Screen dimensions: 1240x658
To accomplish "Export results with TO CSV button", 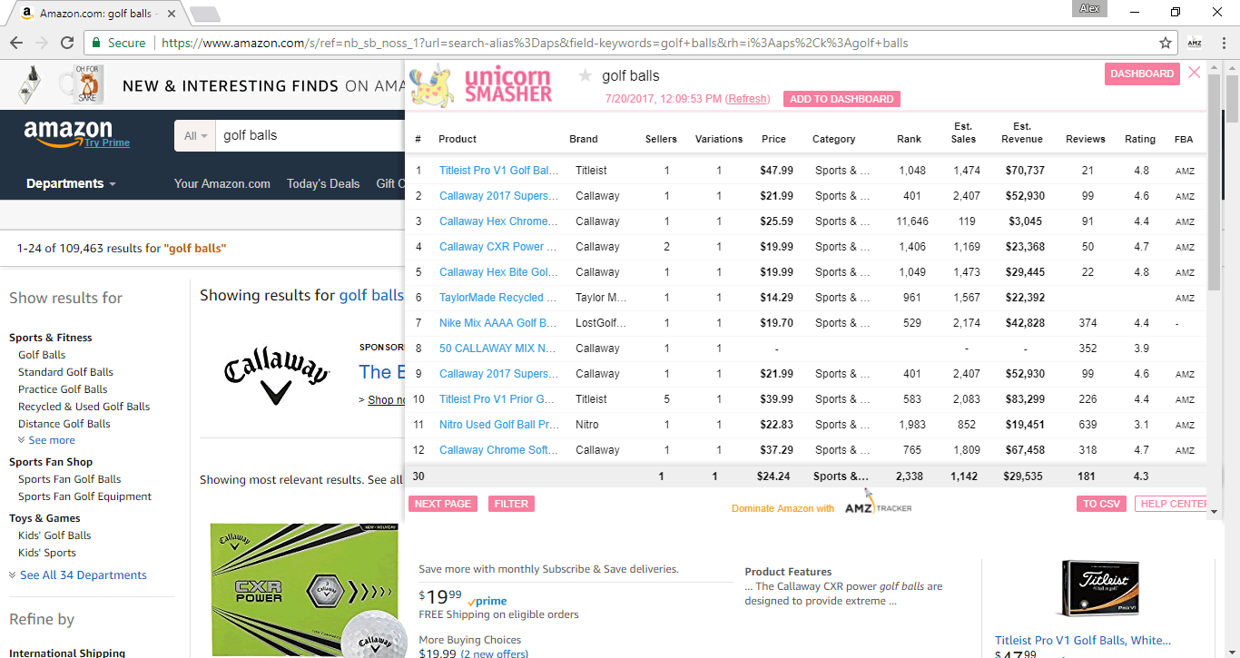I will (1101, 504).
